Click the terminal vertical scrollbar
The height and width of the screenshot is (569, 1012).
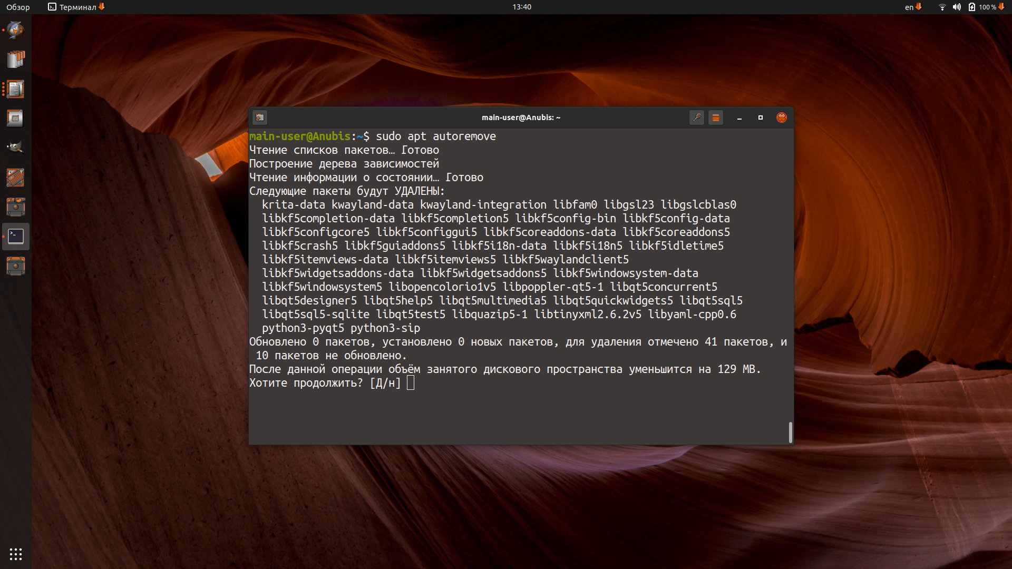pyautogui.click(x=790, y=432)
